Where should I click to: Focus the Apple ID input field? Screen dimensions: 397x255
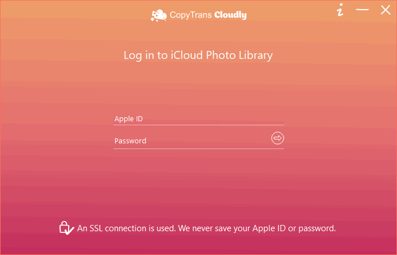coord(198,118)
